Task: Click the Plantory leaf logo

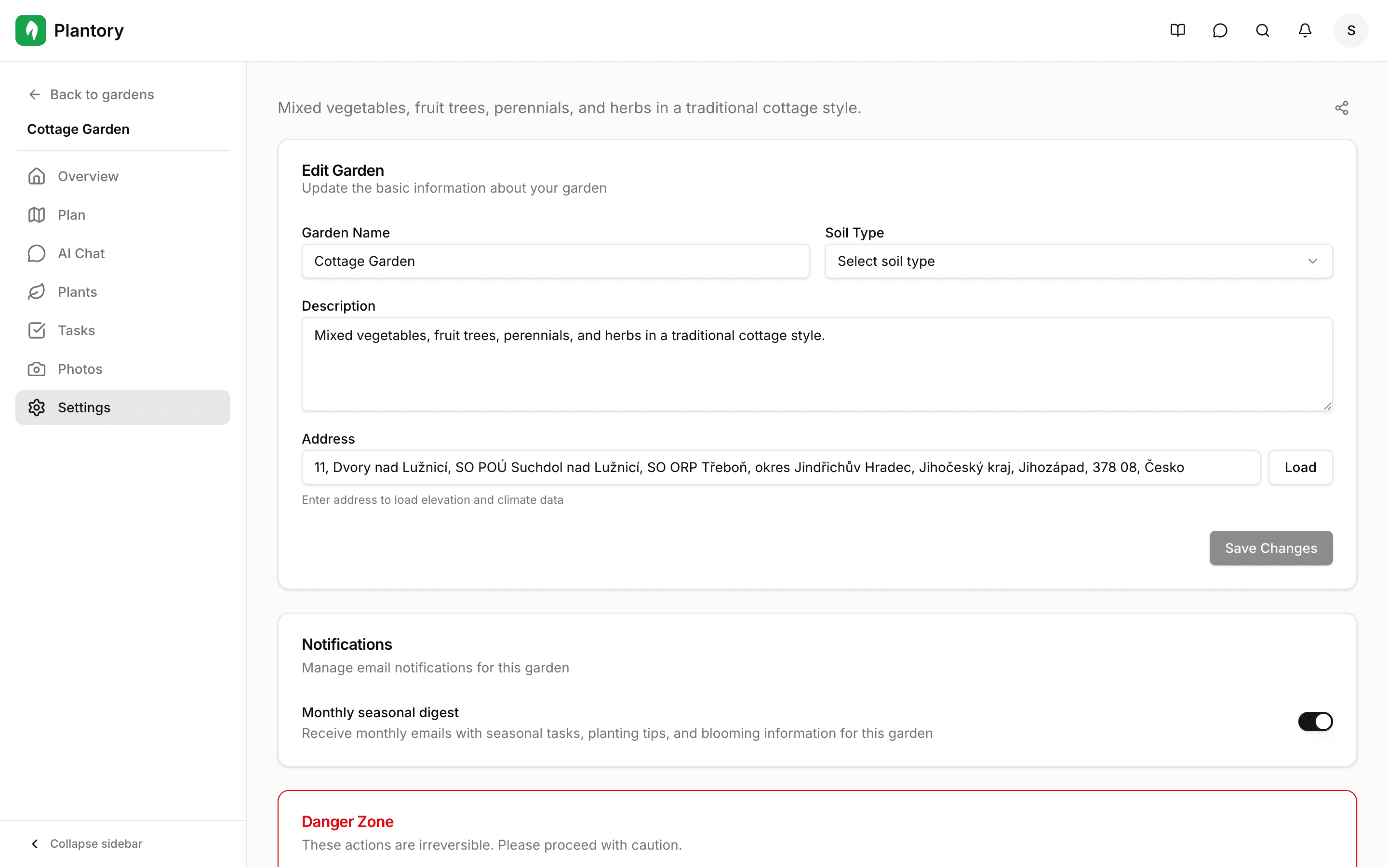Action: [31, 30]
